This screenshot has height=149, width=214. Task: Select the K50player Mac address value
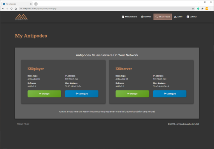(x=73, y=87)
